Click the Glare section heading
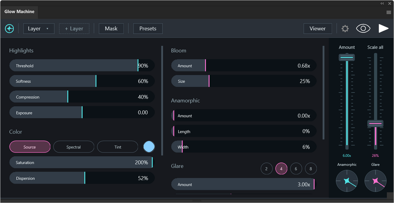The image size is (394, 203). pyautogui.click(x=177, y=166)
